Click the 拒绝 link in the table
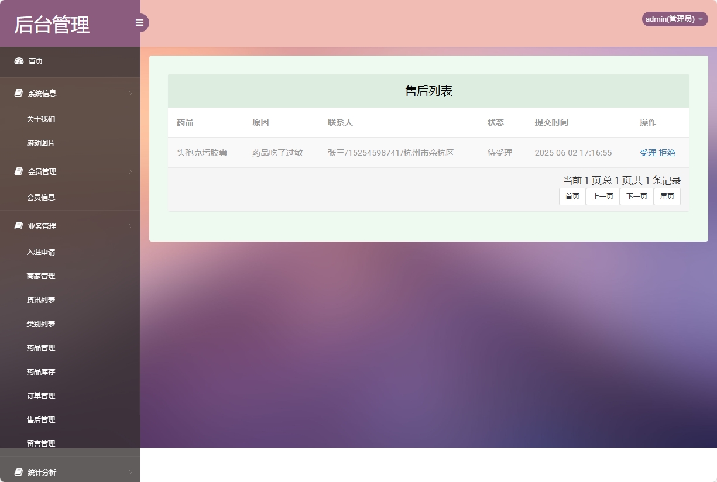 tap(667, 153)
